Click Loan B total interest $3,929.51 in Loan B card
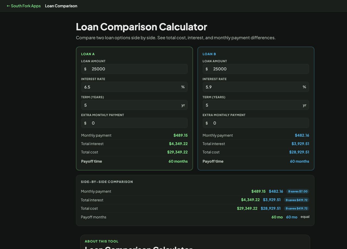 click(300, 144)
